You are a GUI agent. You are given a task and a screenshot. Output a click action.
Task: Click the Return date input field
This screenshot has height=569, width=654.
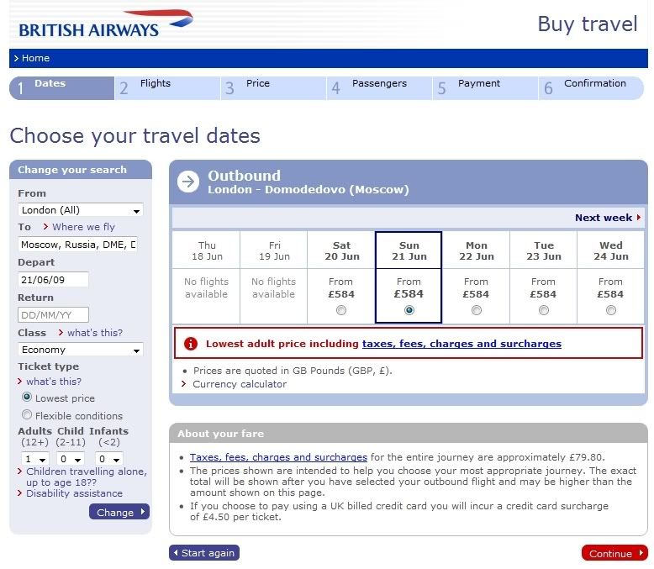pos(53,315)
